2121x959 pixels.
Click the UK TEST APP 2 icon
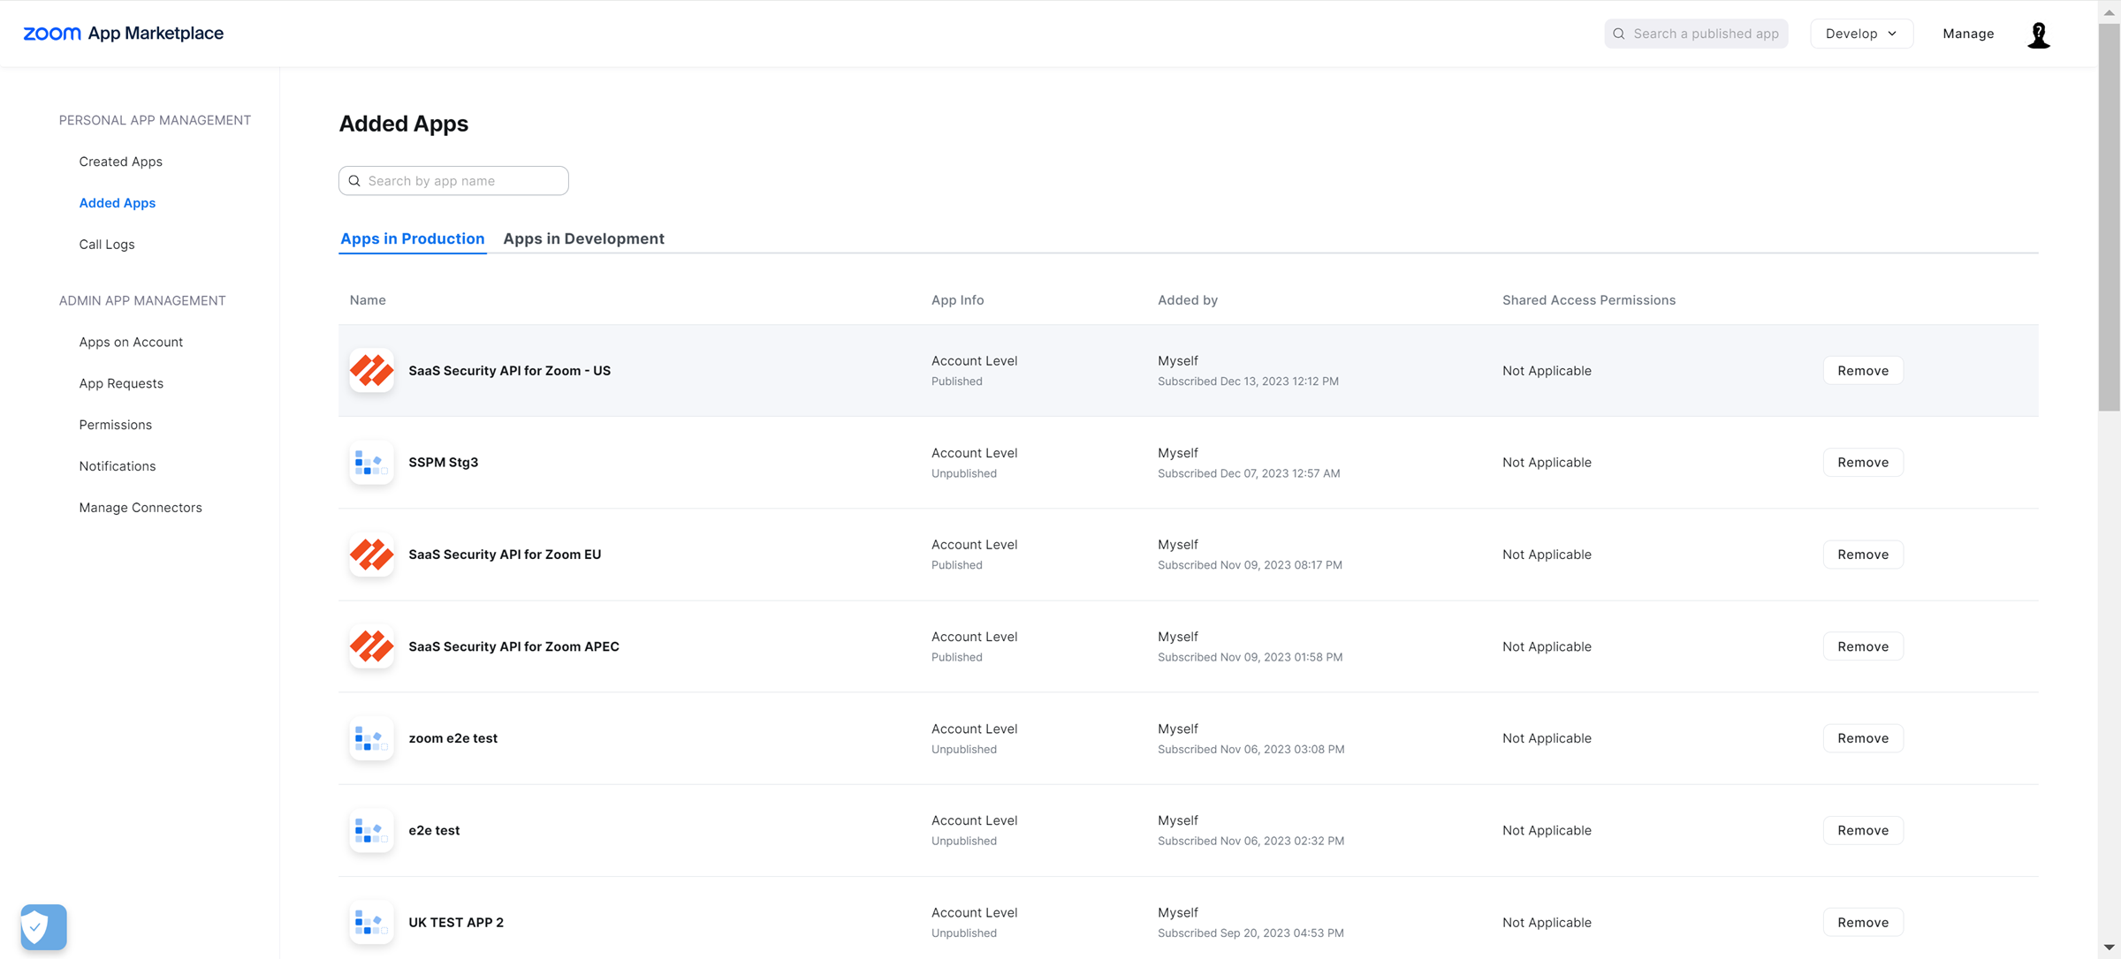coord(371,922)
